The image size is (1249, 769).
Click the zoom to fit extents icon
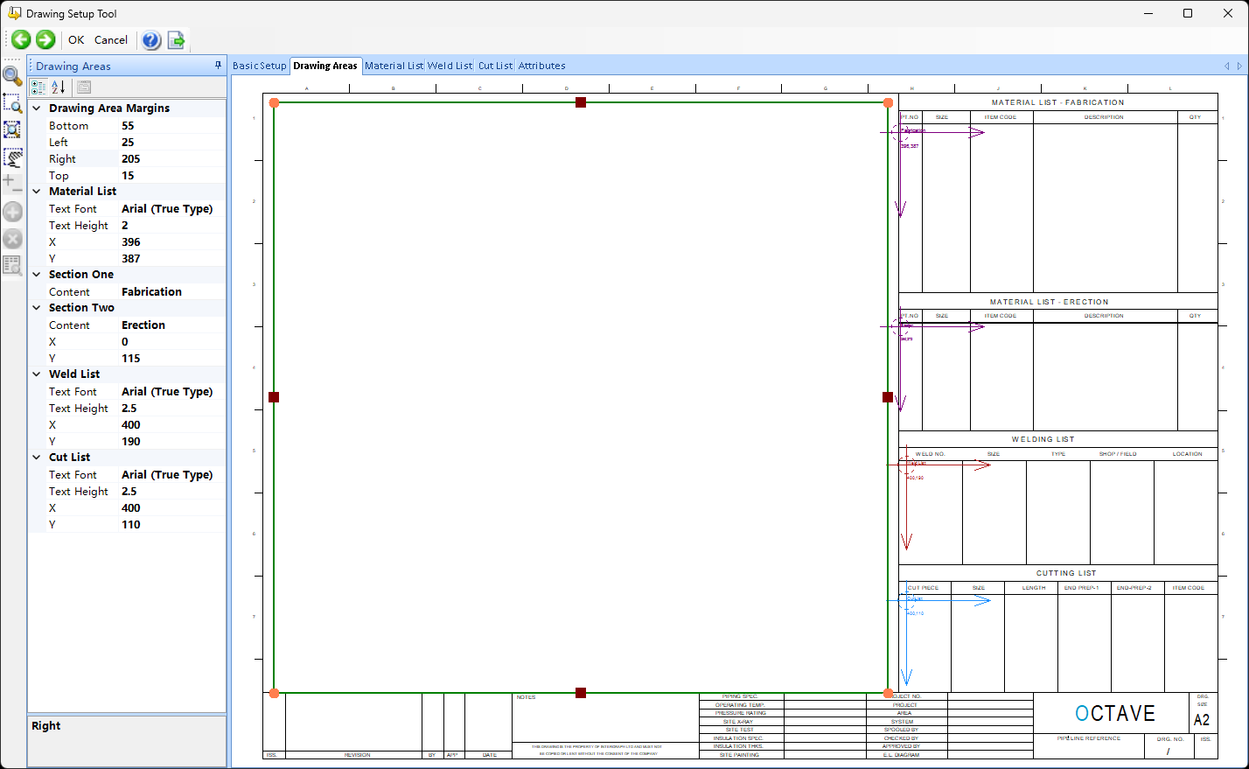pyautogui.click(x=12, y=129)
